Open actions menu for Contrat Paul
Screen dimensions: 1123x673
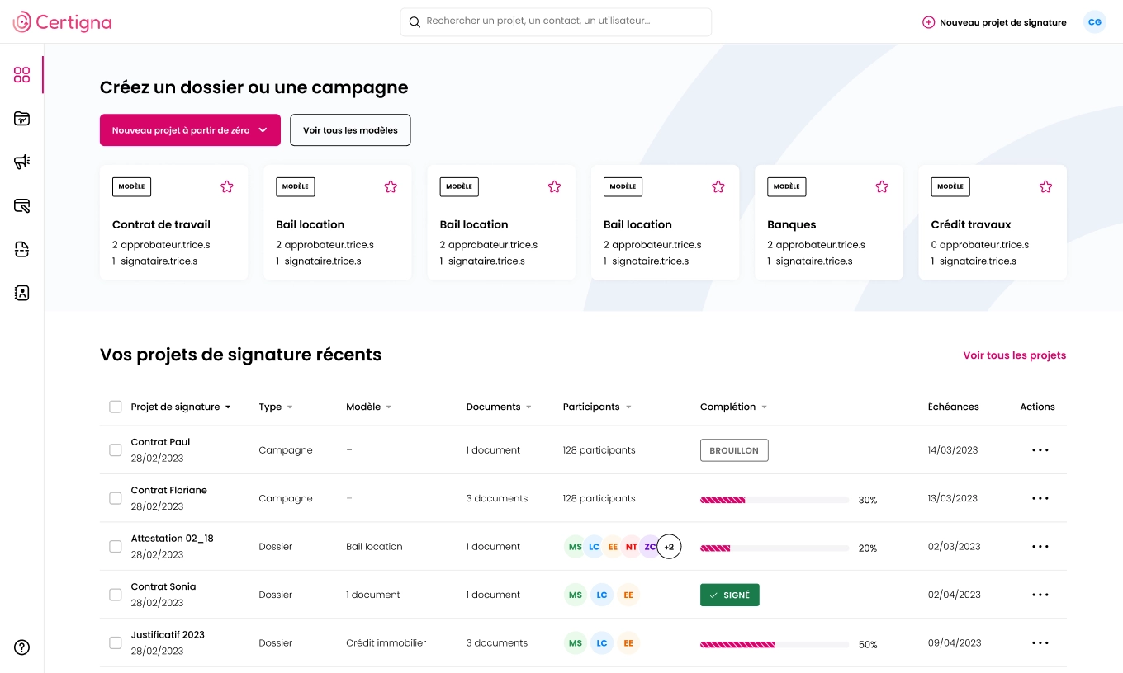[x=1040, y=450]
